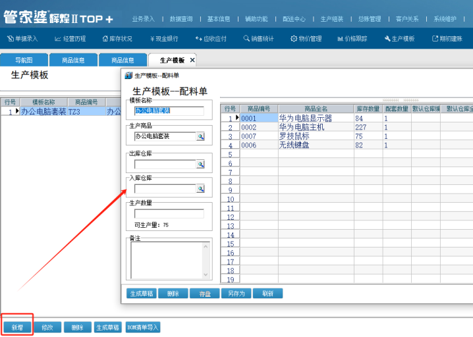Click the BOM清单导入 button
473x337 pixels.
[x=143, y=327]
